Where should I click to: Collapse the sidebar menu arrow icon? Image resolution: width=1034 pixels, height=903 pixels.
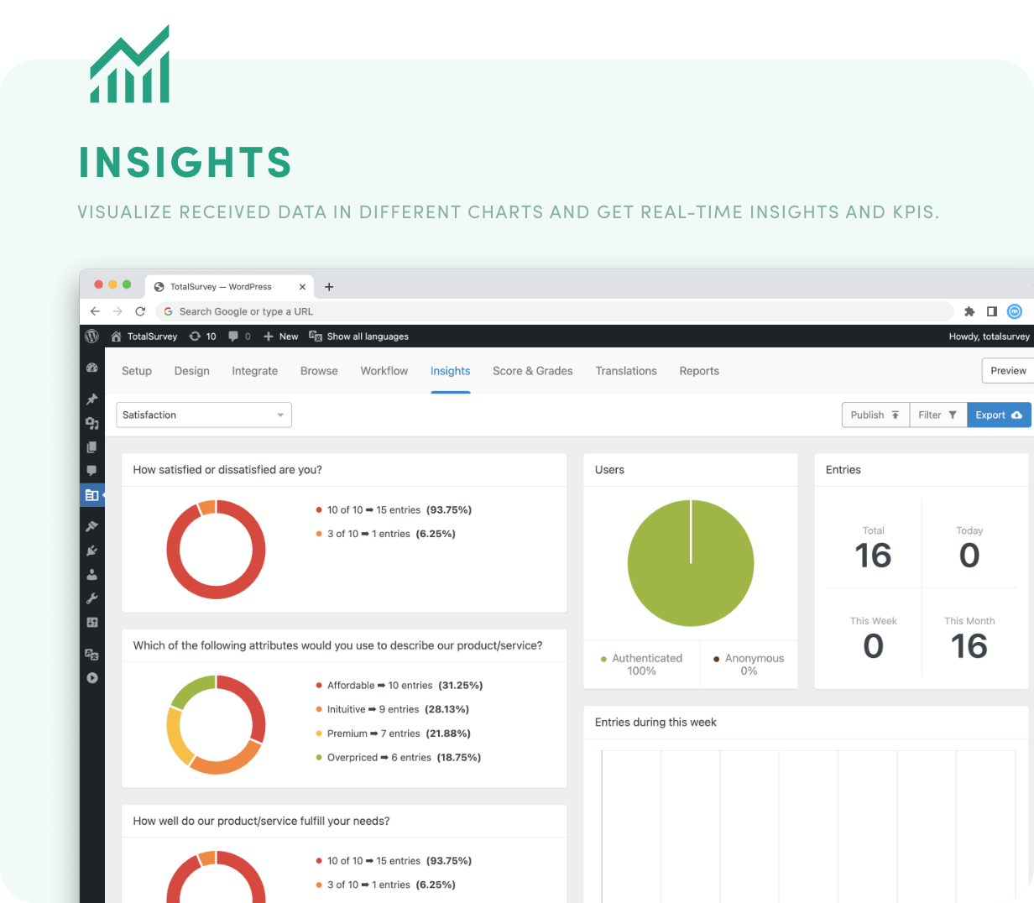coord(92,677)
